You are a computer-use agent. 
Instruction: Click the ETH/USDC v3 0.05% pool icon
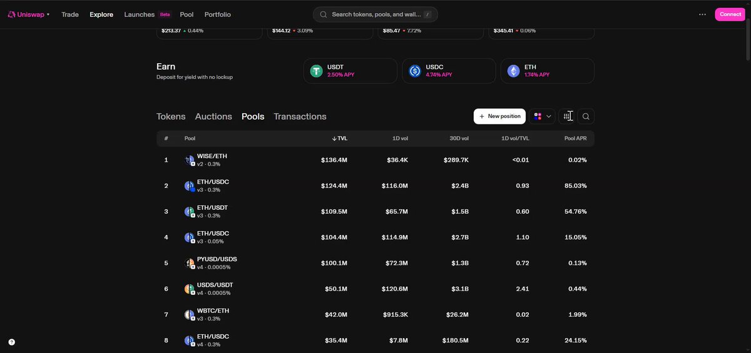click(190, 237)
